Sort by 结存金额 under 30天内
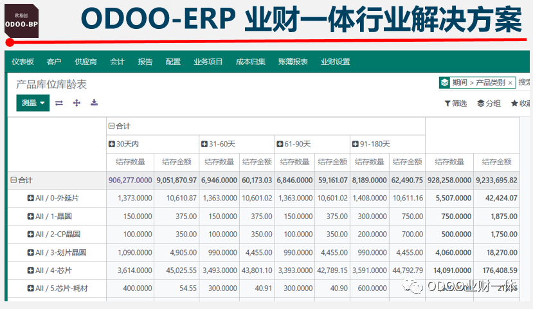The image size is (533, 309). tap(176, 162)
